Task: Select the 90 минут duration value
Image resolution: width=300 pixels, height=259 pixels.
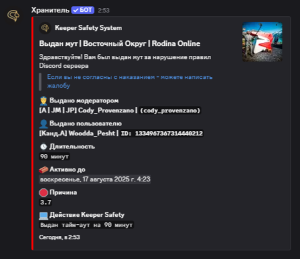Action: [54, 157]
